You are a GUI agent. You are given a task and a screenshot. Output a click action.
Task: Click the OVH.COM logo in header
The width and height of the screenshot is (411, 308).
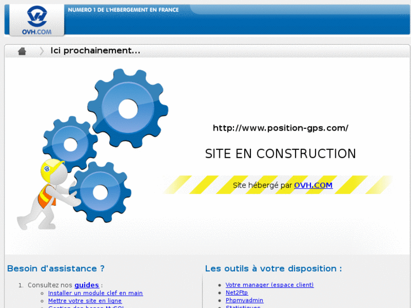(37, 20)
